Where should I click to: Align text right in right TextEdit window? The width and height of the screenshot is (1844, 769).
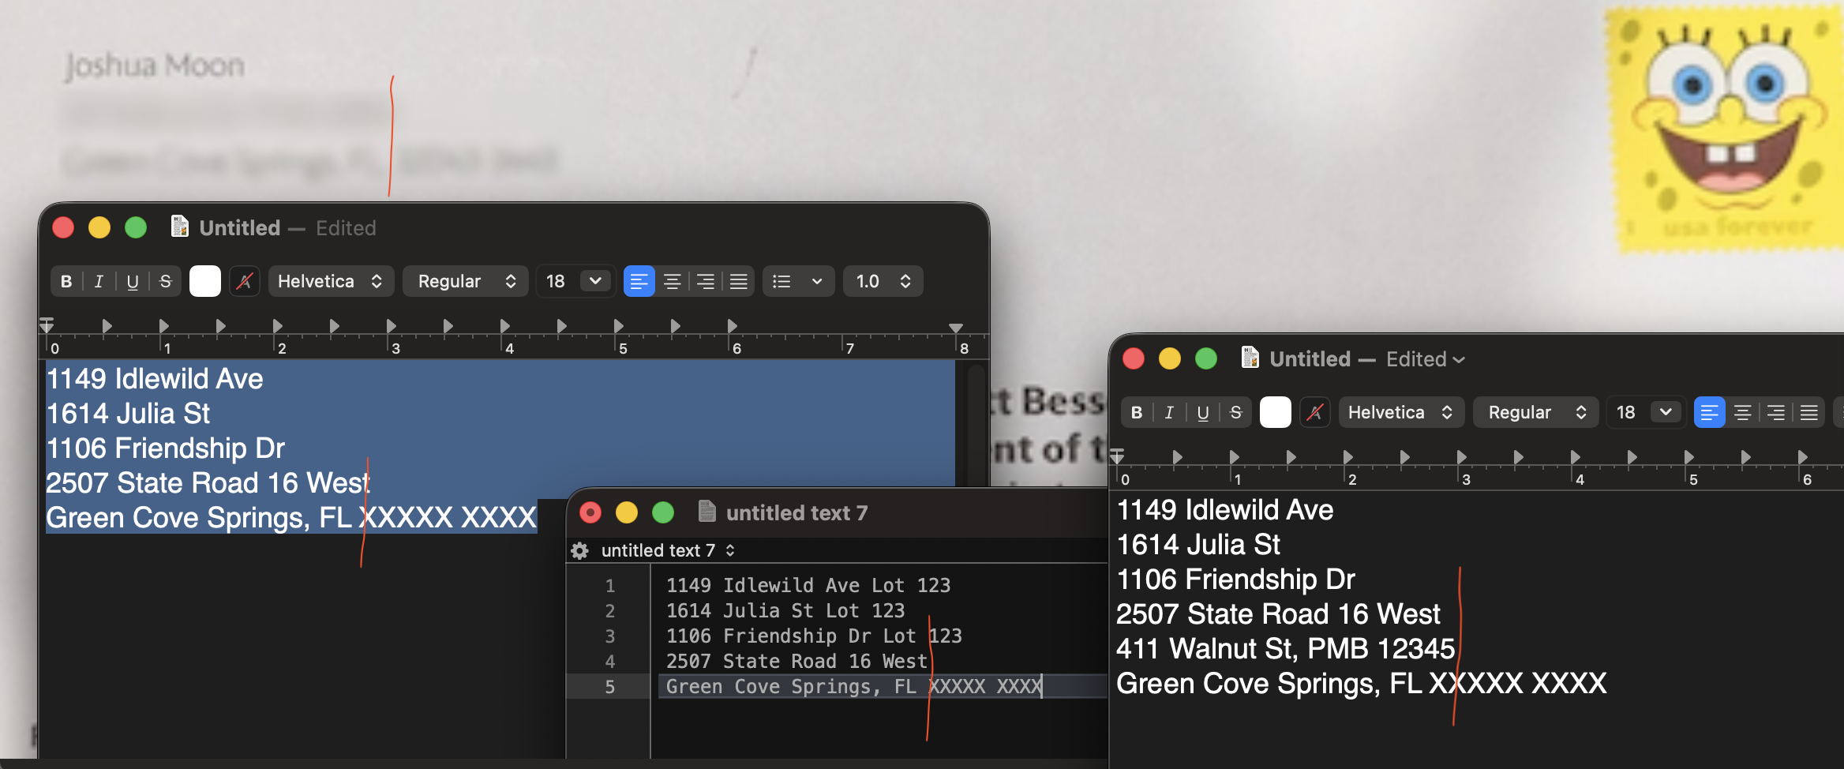coord(1776,413)
